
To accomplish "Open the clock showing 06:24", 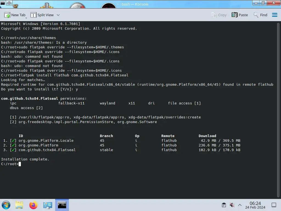I will [255, 205].
